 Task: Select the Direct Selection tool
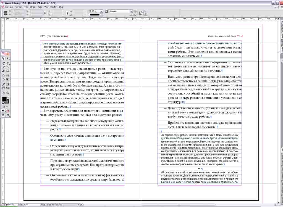[x=8, y=58]
